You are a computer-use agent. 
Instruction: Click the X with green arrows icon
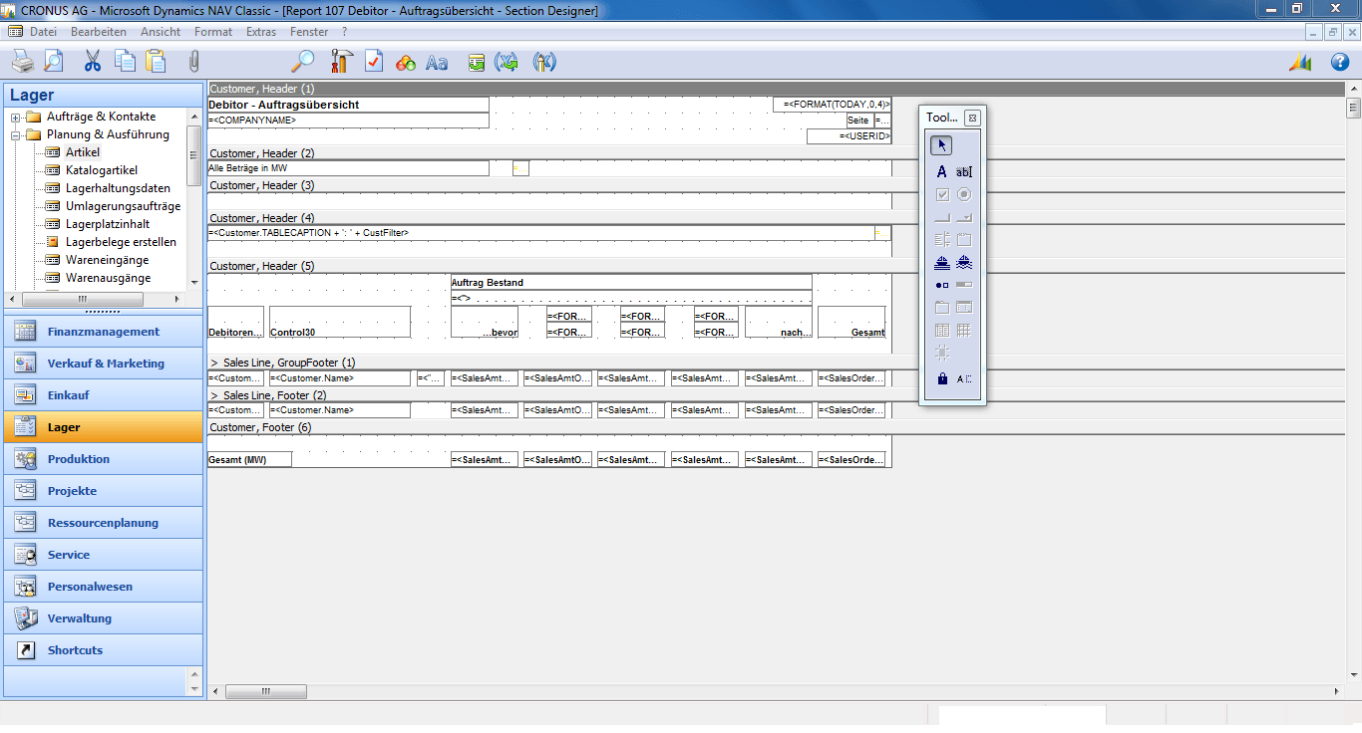[508, 63]
